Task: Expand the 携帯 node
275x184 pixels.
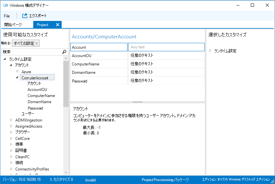Action: 11,144
